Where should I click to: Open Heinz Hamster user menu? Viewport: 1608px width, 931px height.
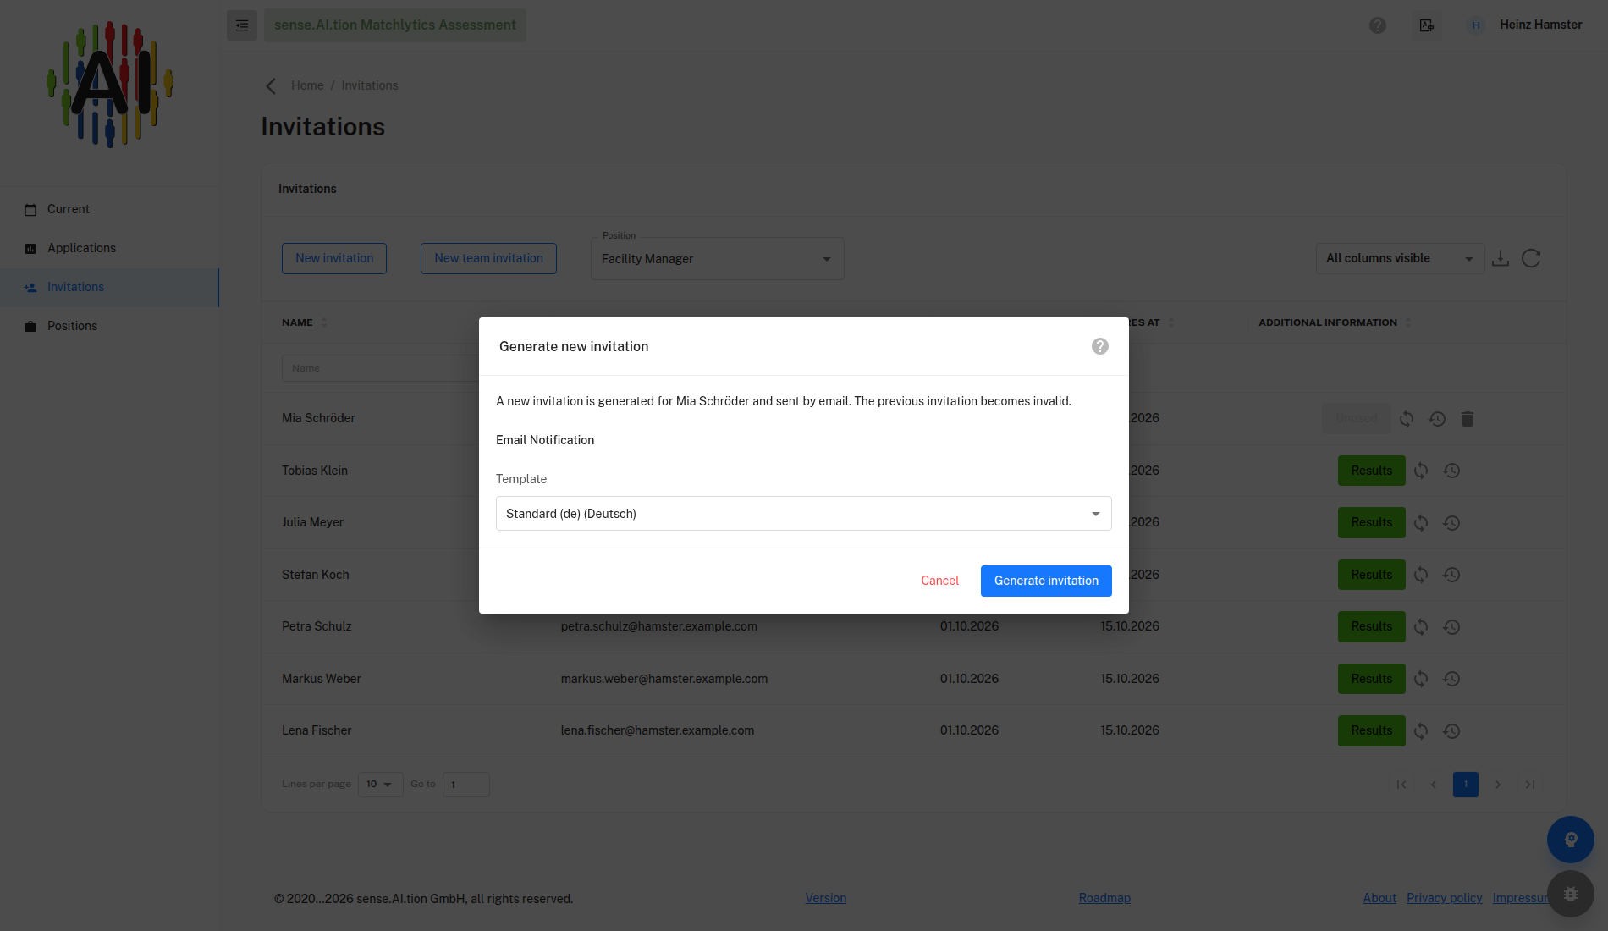(x=1525, y=25)
